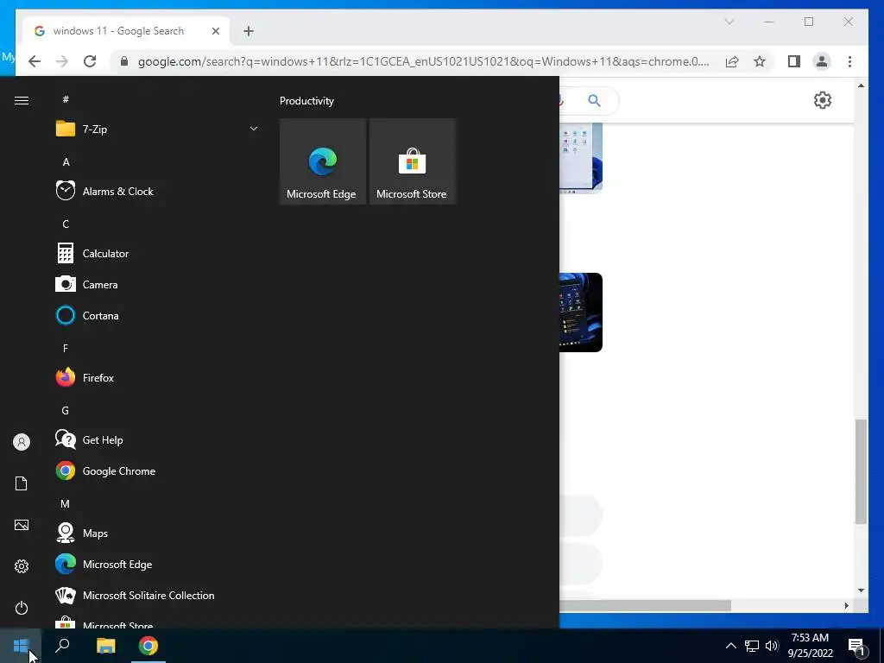Open network status tray icon

coord(752,646)
